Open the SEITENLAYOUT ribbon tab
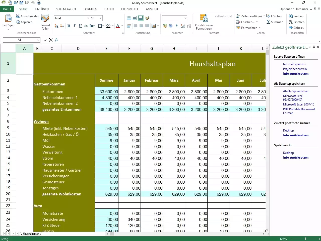Viewport: 321px width, 241px height. (66, 9)
